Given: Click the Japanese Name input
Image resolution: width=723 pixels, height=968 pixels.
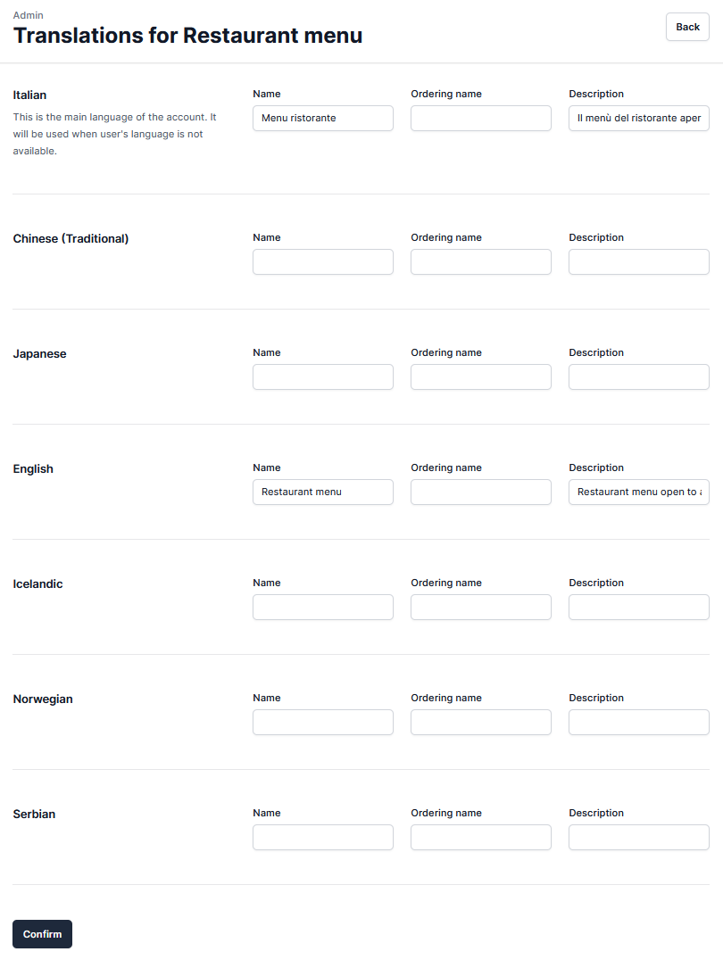Looking at the screenshot, I should pyautogui.click(x=323, y=377).
